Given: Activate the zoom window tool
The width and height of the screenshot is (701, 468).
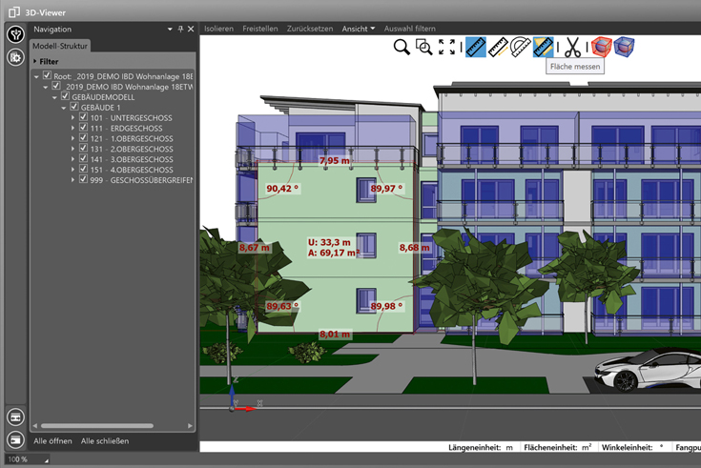Looking at the screenshot, I should (424, 47).
